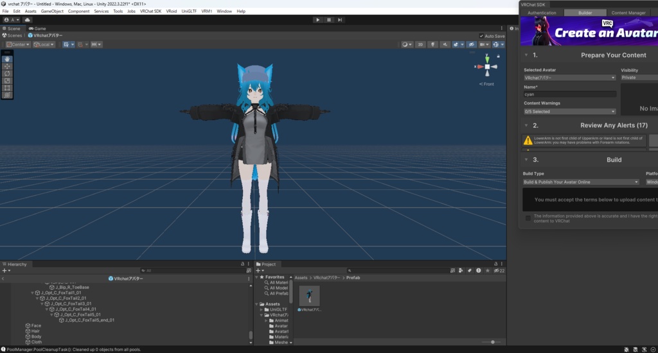Screen dimensions: 658x353
Task: Select the Hand view tool
Action: 7,59
